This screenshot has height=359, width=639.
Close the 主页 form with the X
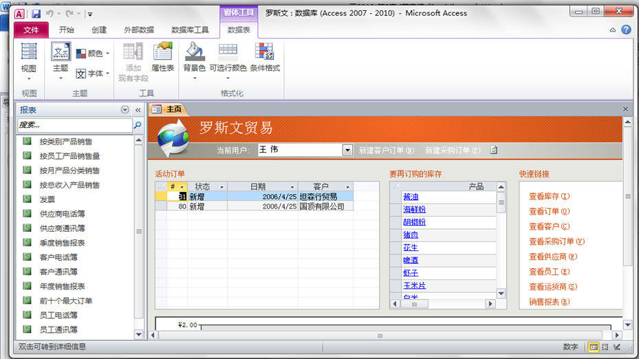(625, 109)
